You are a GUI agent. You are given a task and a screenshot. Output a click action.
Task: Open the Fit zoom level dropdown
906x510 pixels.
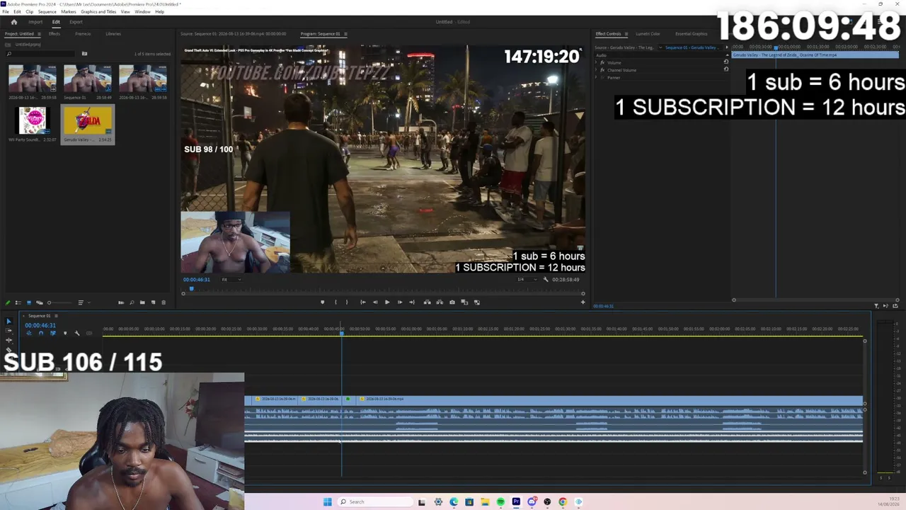(231, 280)
